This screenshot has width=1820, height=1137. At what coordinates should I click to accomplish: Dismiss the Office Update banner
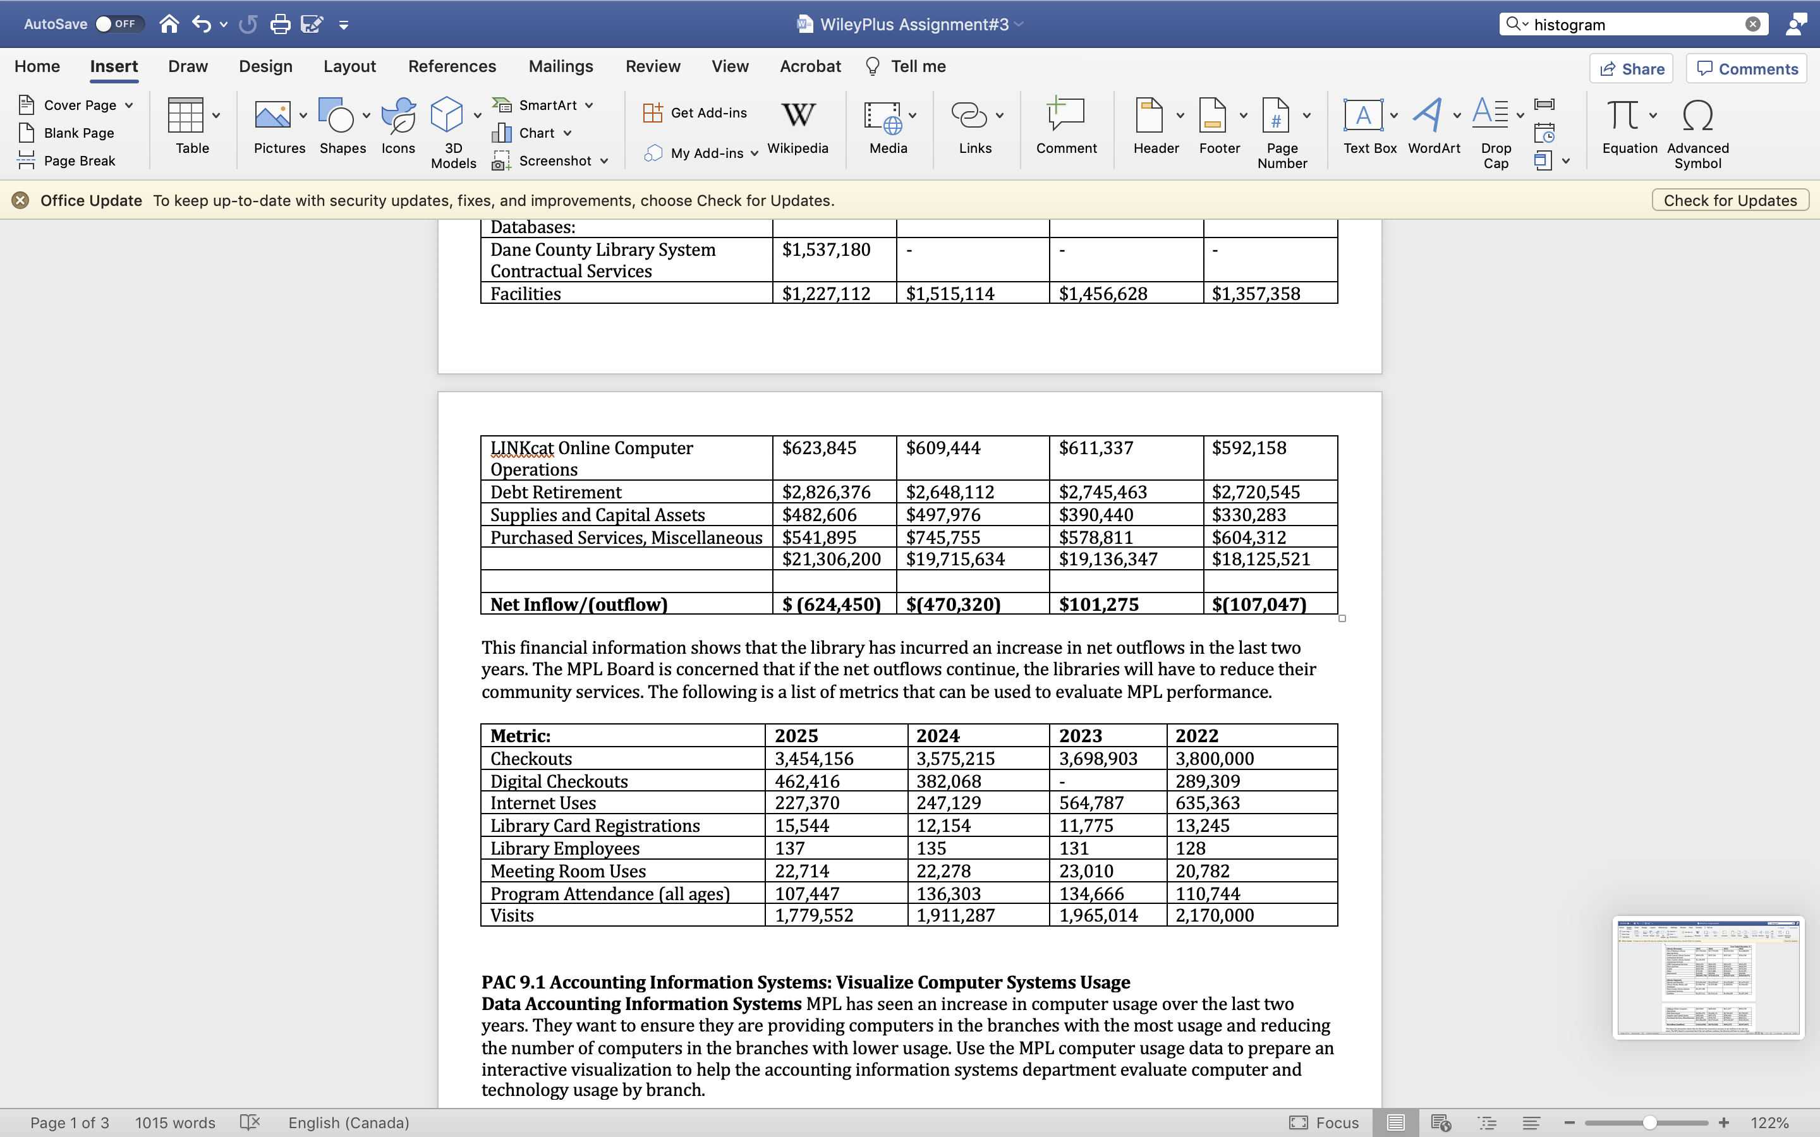20,200
